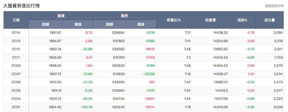Click margin change value -30.34

point(87,99)
